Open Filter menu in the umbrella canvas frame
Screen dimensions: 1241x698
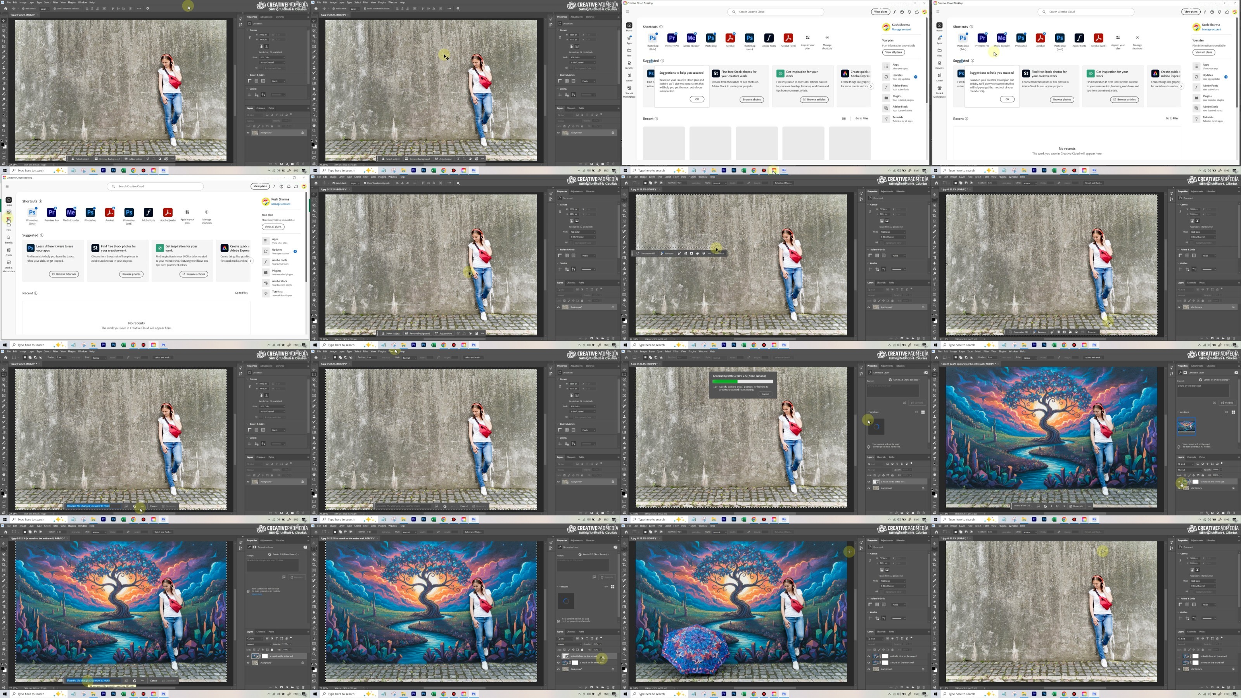(x=676, y=526)
